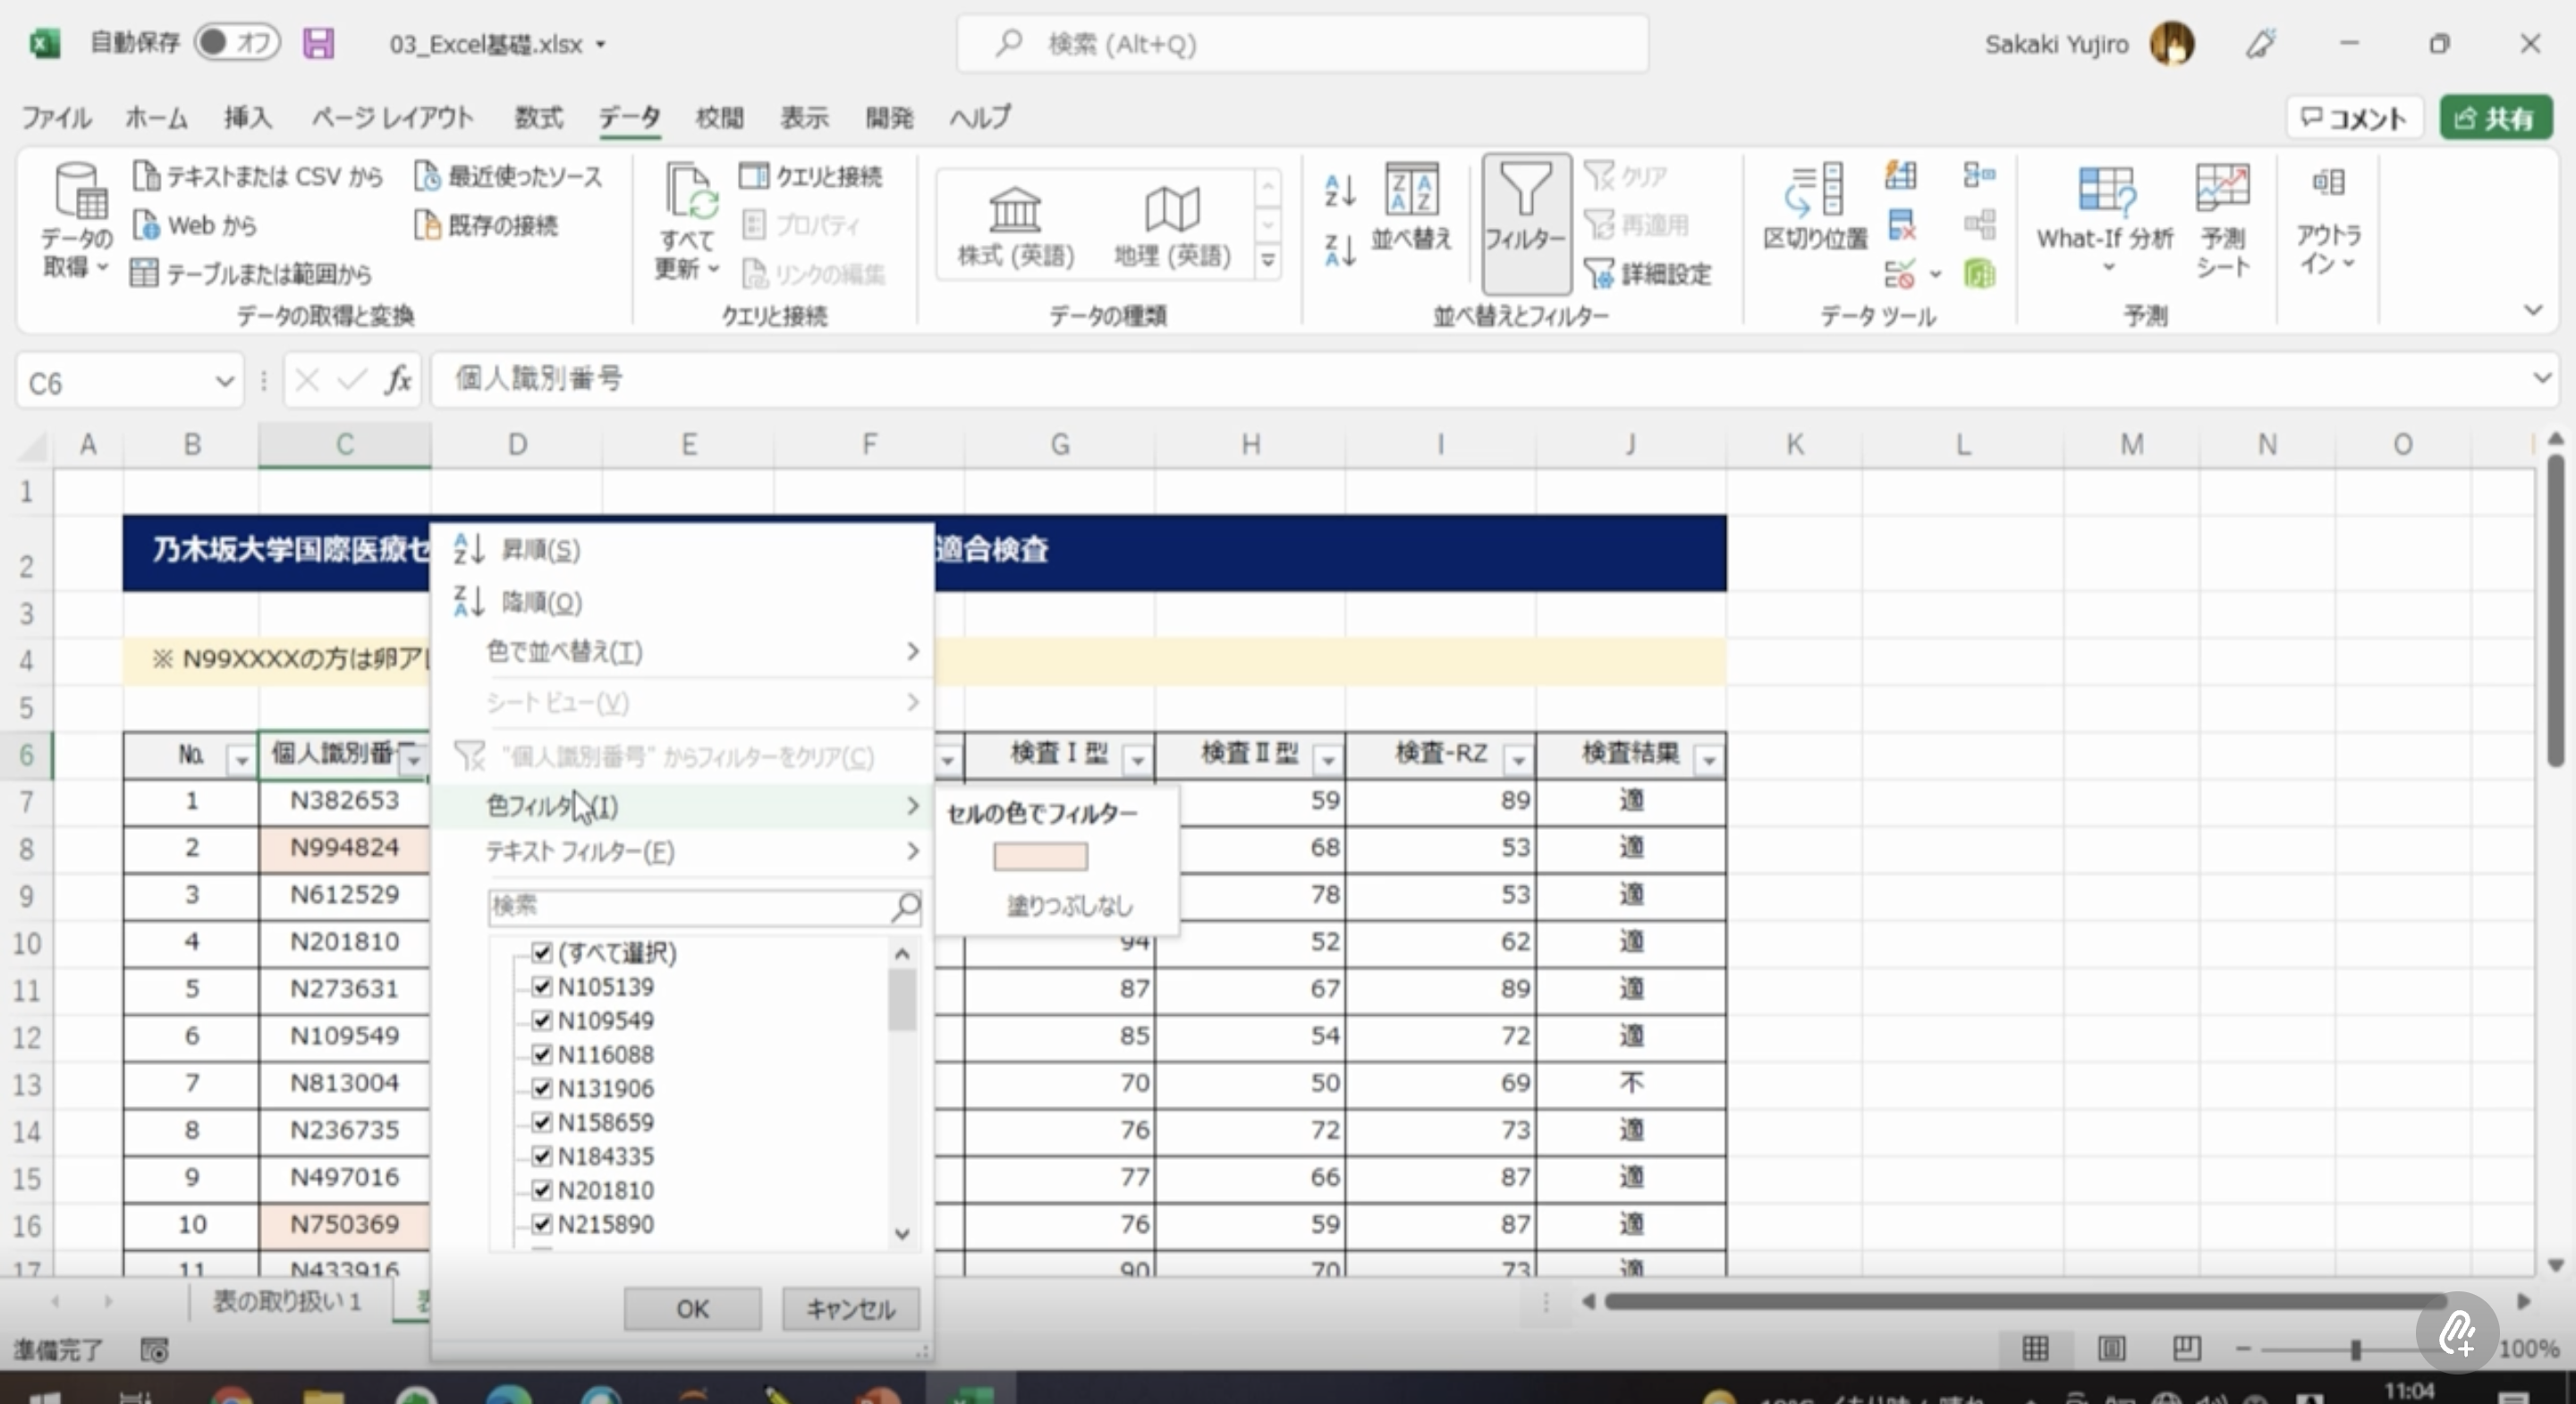Screen dimensions: 2576x1404
Task: Uncheck the Select All (すべて選択) checkbox
Action: tap(542, 952)
